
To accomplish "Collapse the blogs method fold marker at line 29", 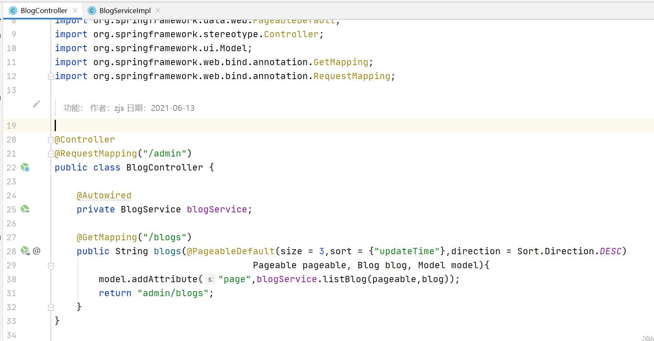I will (x=51, y=266).
